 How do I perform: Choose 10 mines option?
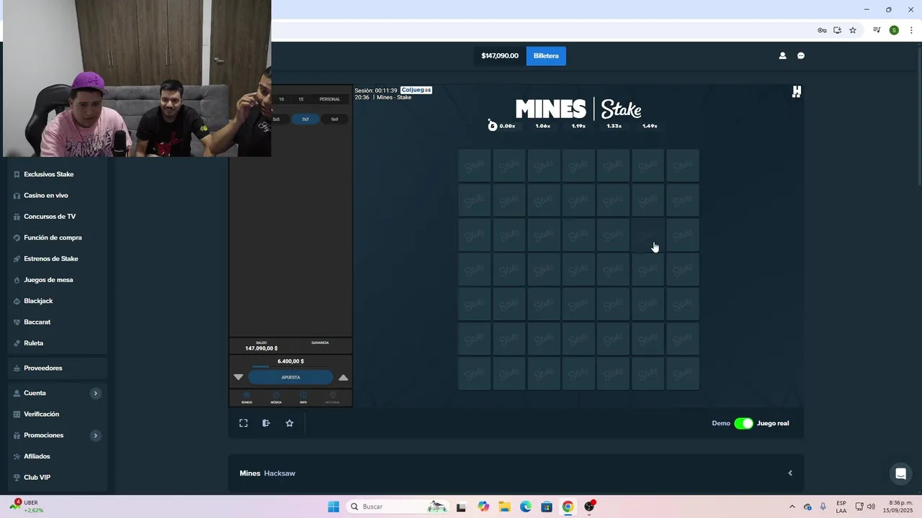coord(281,99)
